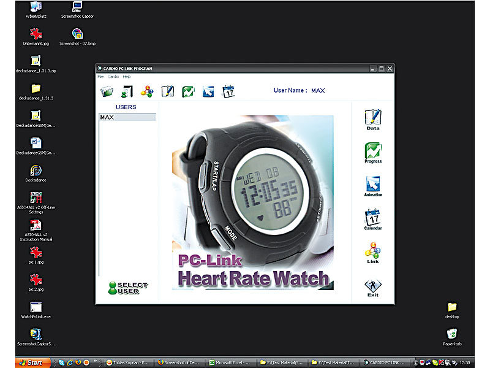The width and height of the screenshot is (490, 368).
Task: Select the ScreenshotCaptorS... desktop icon
Action: pyautogui.click(x=36, y=337)
